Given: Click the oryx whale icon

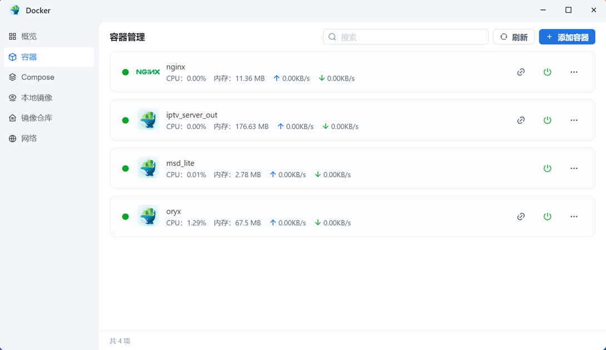Looking at the screenshot, I should [148, 216].
